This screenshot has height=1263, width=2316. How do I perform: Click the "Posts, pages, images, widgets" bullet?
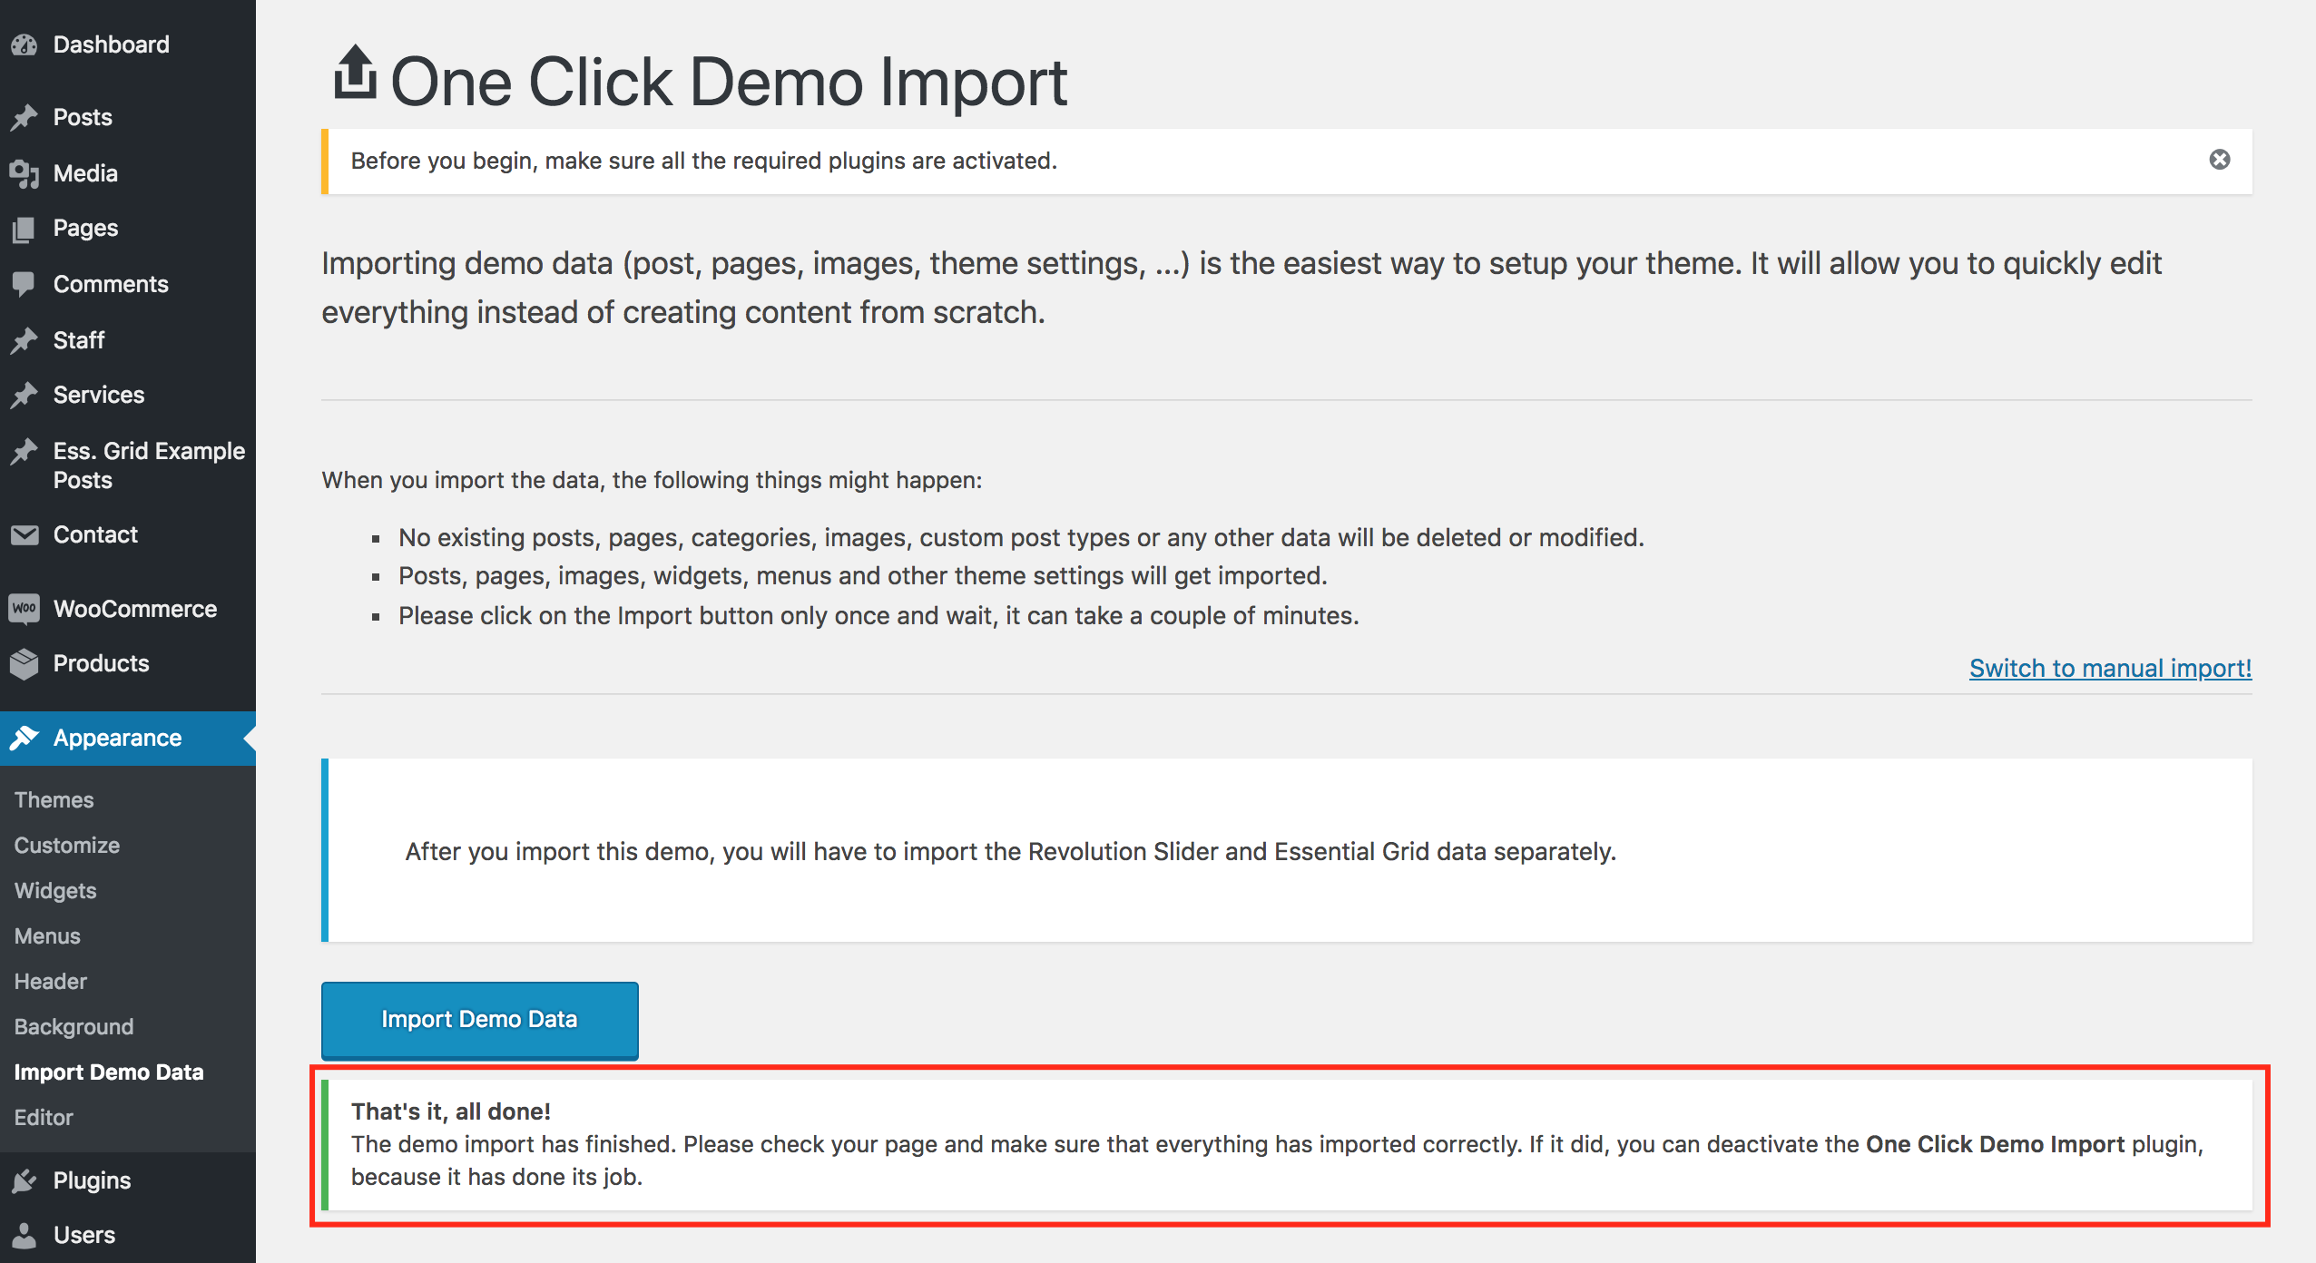pos(863,575)
